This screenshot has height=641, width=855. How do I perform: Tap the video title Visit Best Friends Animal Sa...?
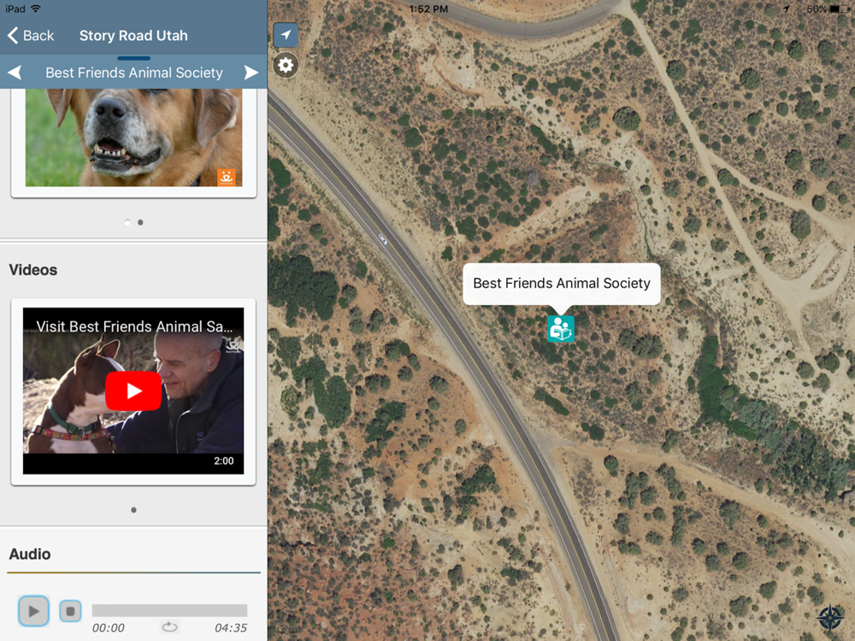point(134,326)
